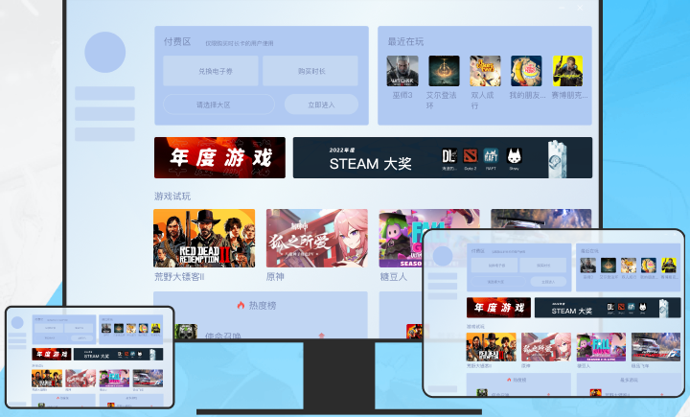The image size is (690, 417).
Task: Click the 立即进入 button on the monitor
Action: tap(321, 104)
